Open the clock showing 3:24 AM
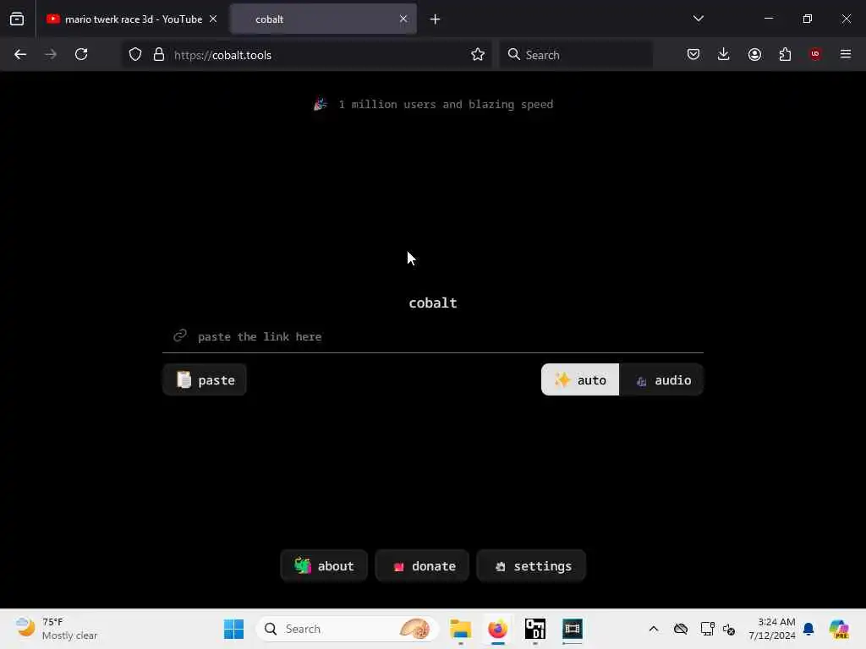The width and height of the screenshot is (866, 649). (771, 629)
